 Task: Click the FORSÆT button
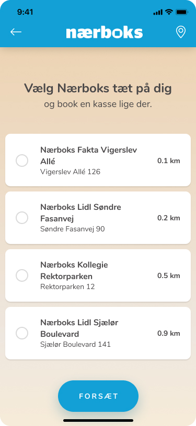[98, 396]
